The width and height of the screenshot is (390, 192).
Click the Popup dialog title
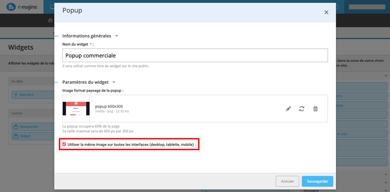72,10
